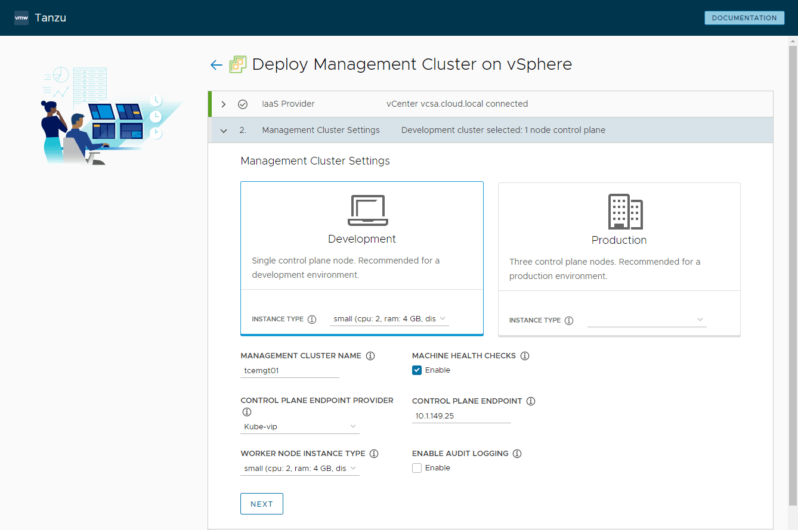This screenshot has height=530, width=798.
Task: Open the Production instance type dropdown
Action: point(647,320)
